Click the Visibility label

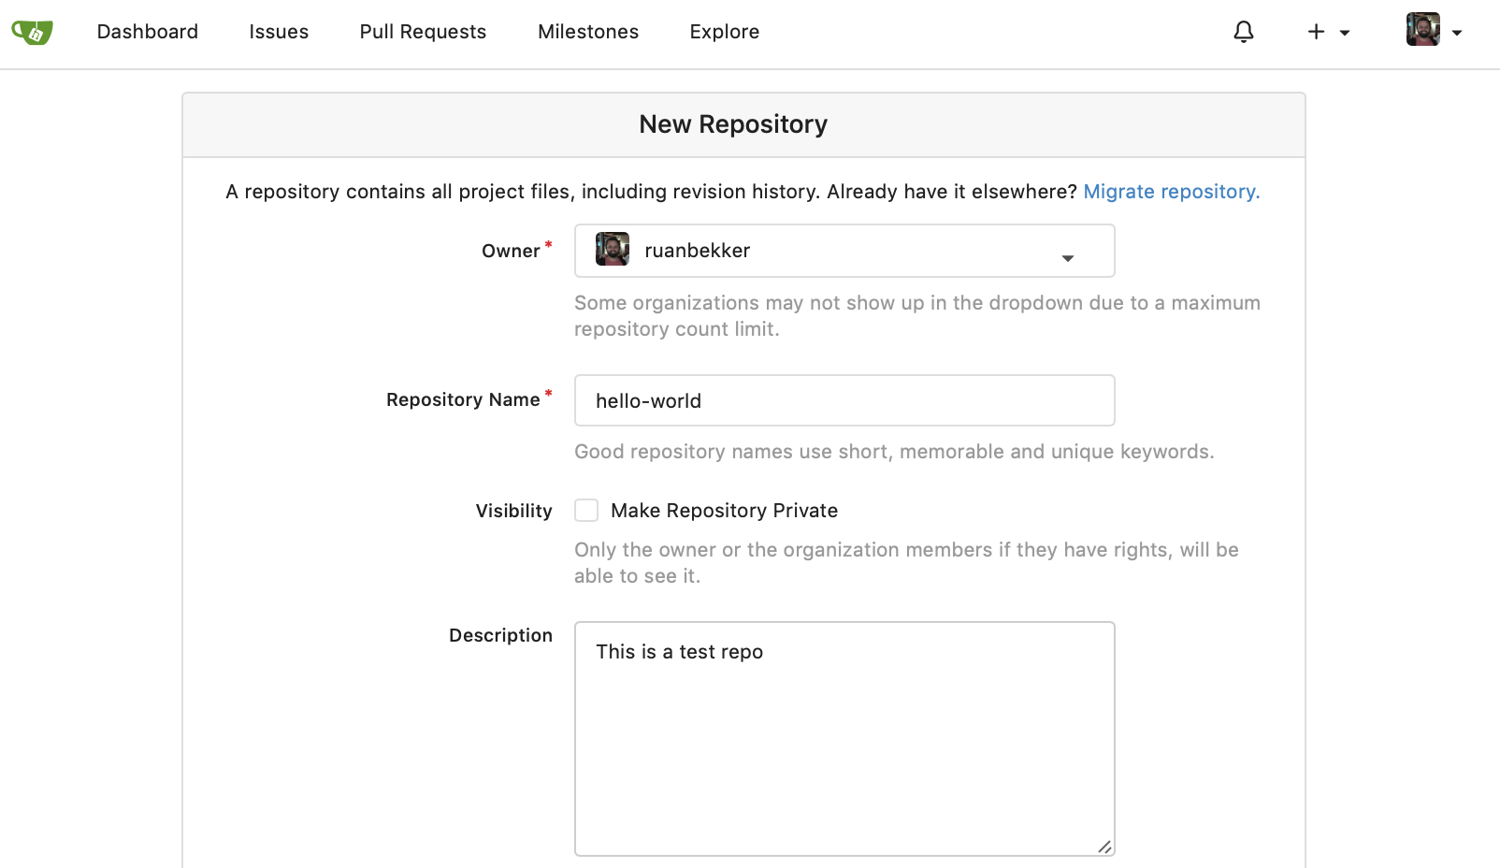513,511
